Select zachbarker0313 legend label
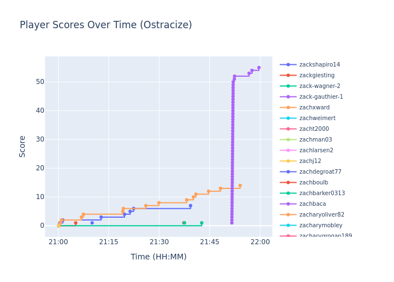Viewport: 394px width, 282px height. [322, 193]
